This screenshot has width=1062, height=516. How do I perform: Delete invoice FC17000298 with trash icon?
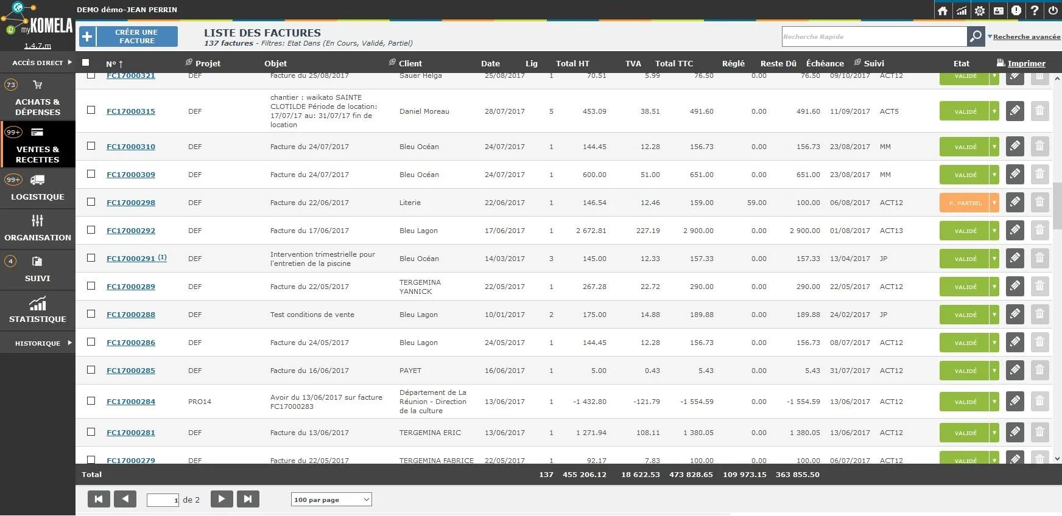(x=1039, y=202)
